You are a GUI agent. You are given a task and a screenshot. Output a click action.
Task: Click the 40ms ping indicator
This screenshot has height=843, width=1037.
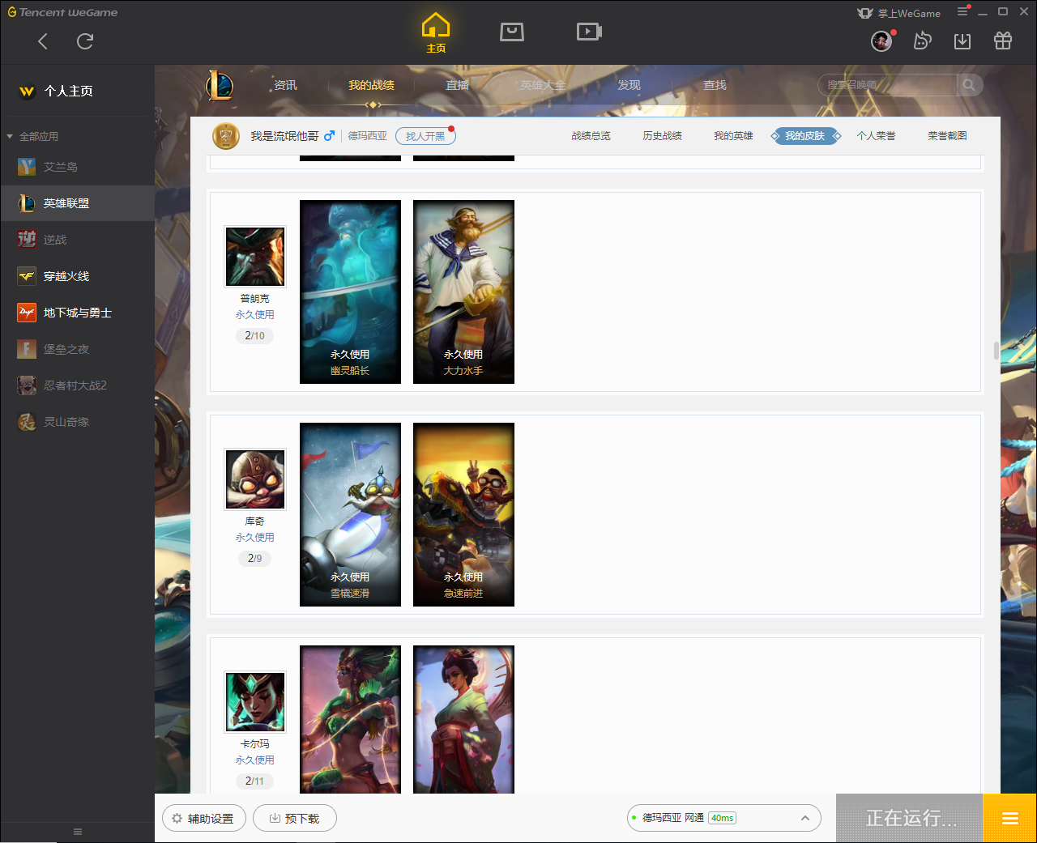tap(722, 818)
